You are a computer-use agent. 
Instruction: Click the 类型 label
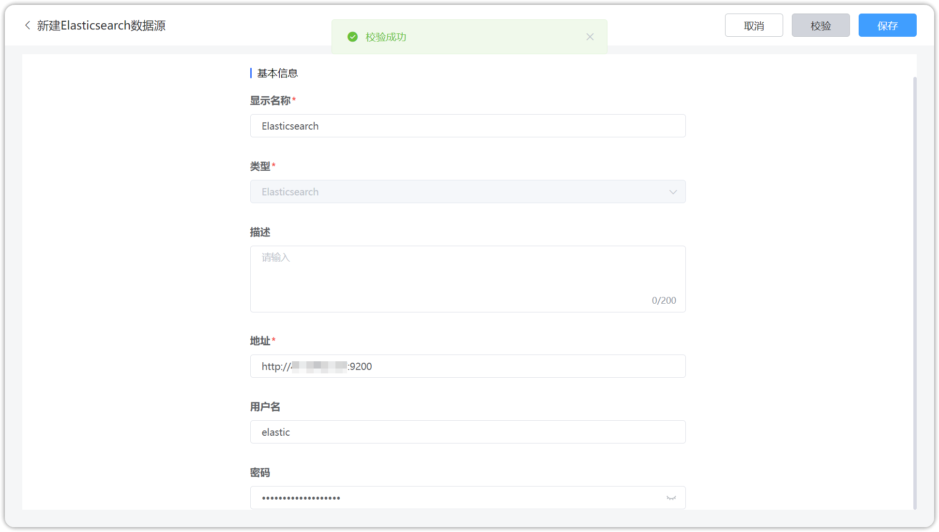[260, 166]
